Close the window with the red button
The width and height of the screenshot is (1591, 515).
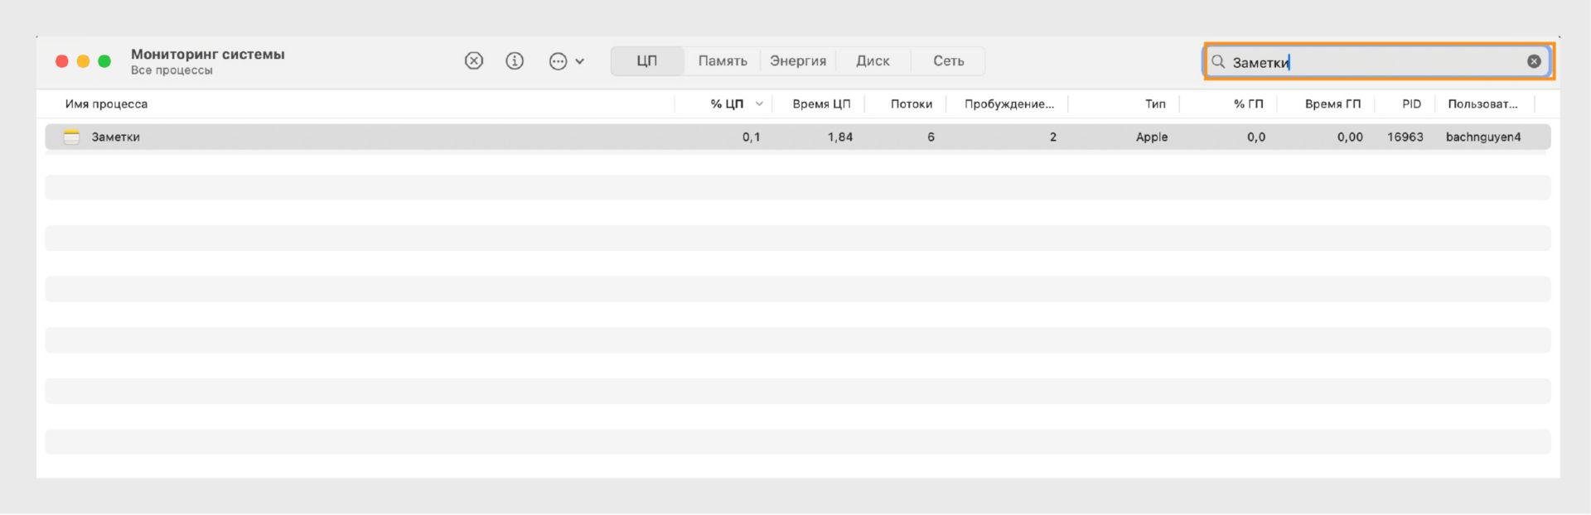(x=61, y=61)
